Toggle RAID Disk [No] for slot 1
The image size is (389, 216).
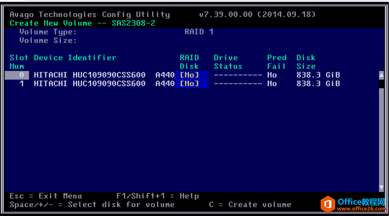(x=190, y=84)
